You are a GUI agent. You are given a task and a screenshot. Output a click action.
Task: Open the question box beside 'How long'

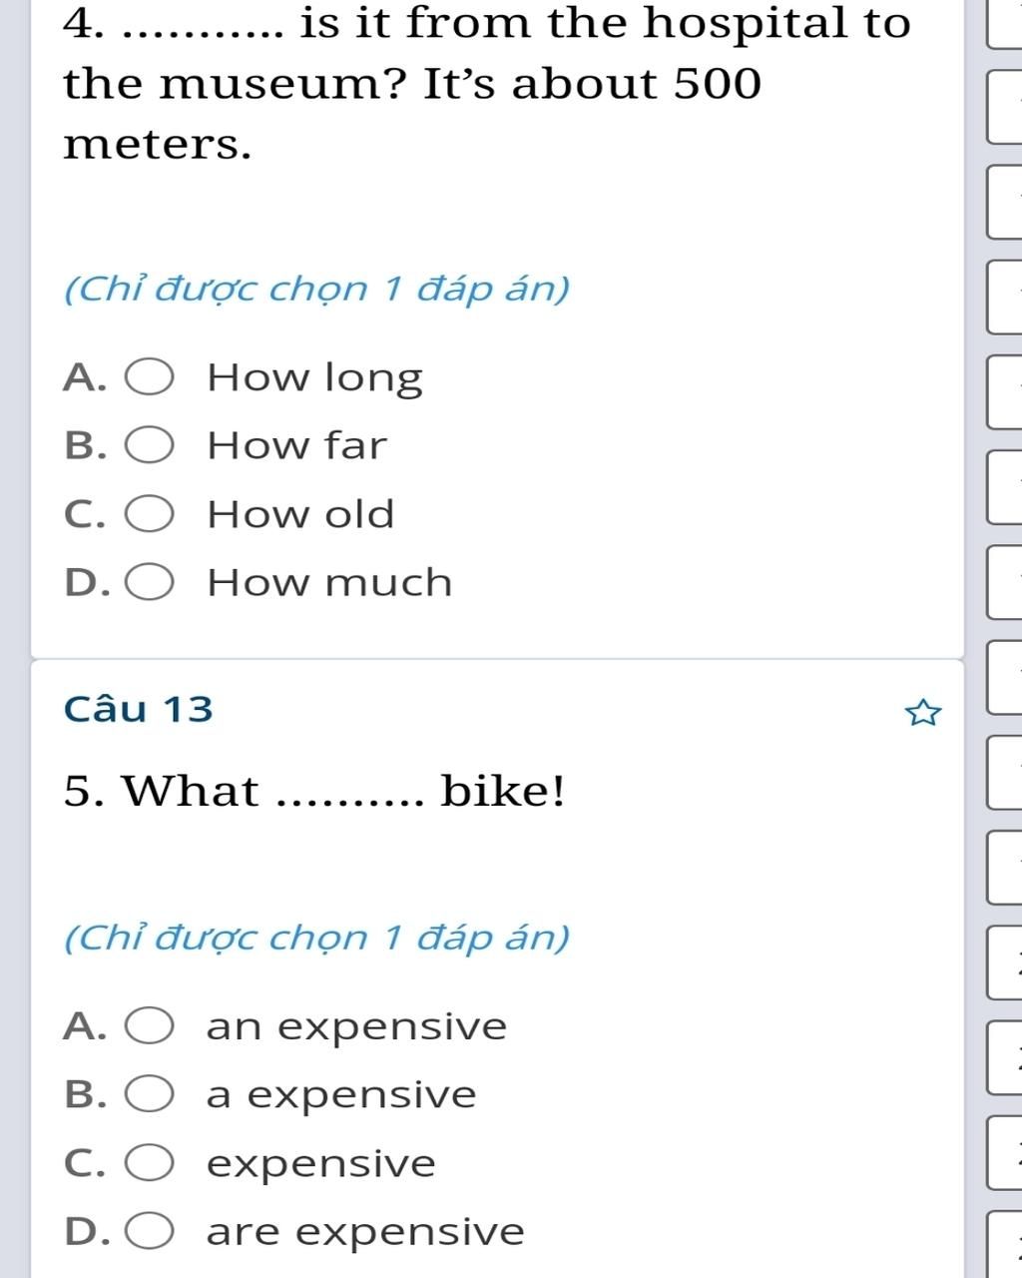point(1005,391)
